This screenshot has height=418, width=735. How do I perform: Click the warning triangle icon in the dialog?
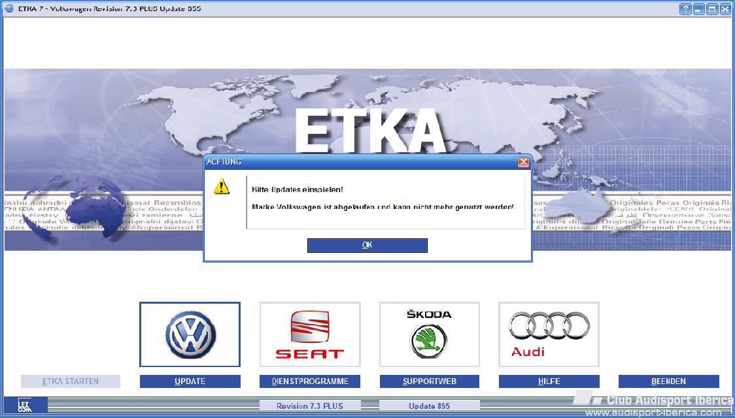point(221,186)
